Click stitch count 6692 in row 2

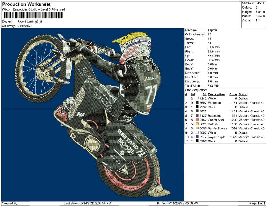point(203,103)
